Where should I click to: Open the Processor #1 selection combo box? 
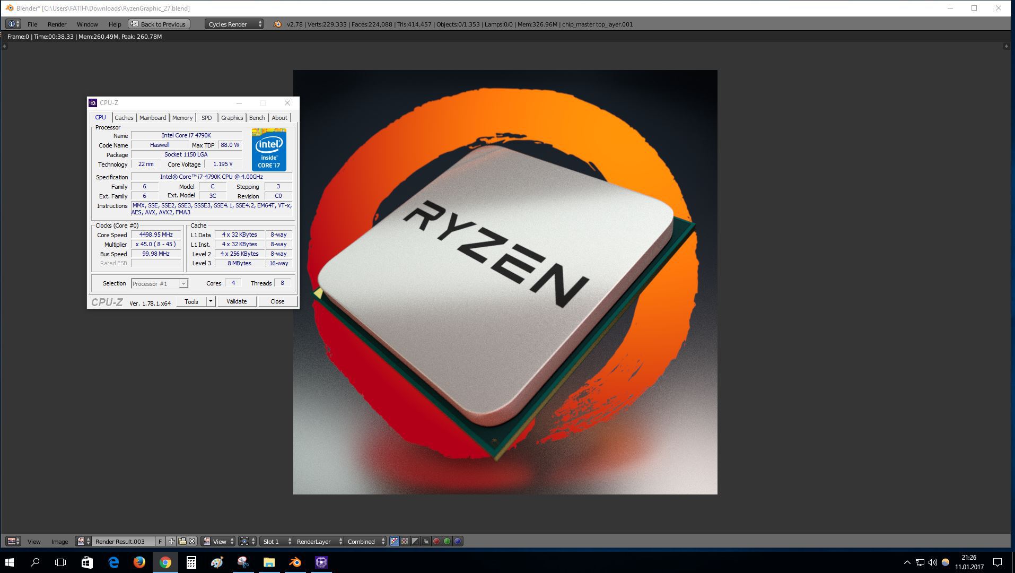tap(159, 284)
